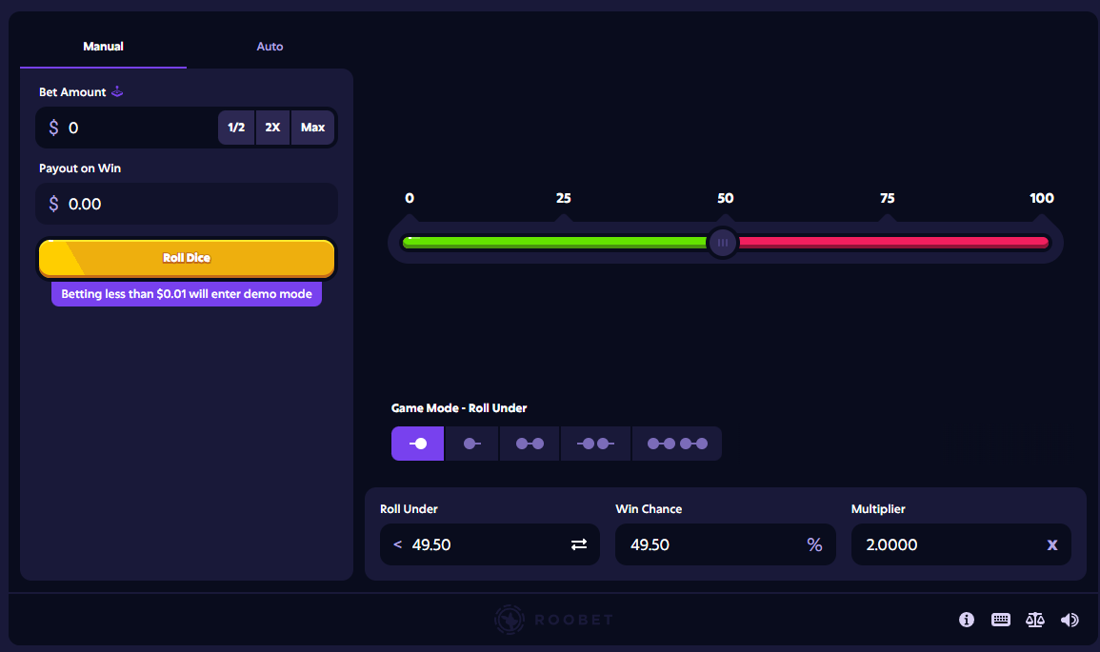This screenshot has height=652, width=1100.
Task: Click the demo mode notice banner
Action: point(187,294)
